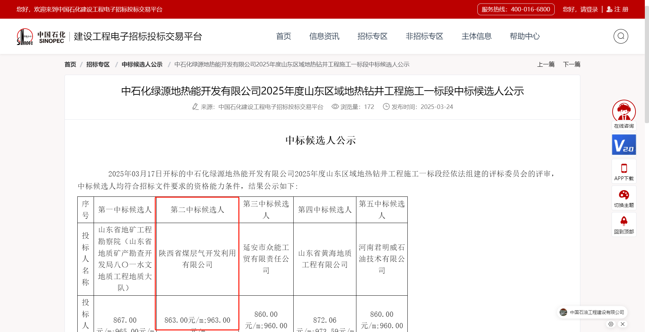Click the register user icon
Screen dimensions: 649x332
pos(609,9)
